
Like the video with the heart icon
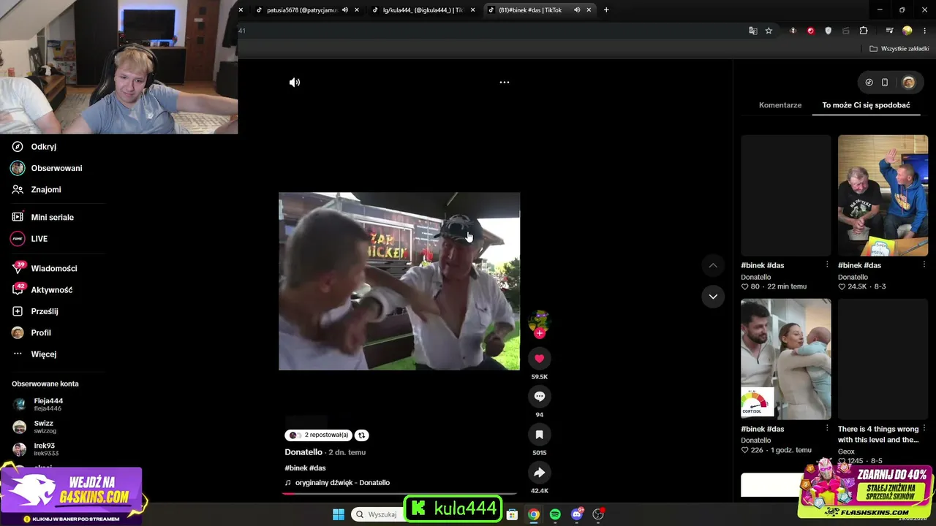[x=539, y=359]
